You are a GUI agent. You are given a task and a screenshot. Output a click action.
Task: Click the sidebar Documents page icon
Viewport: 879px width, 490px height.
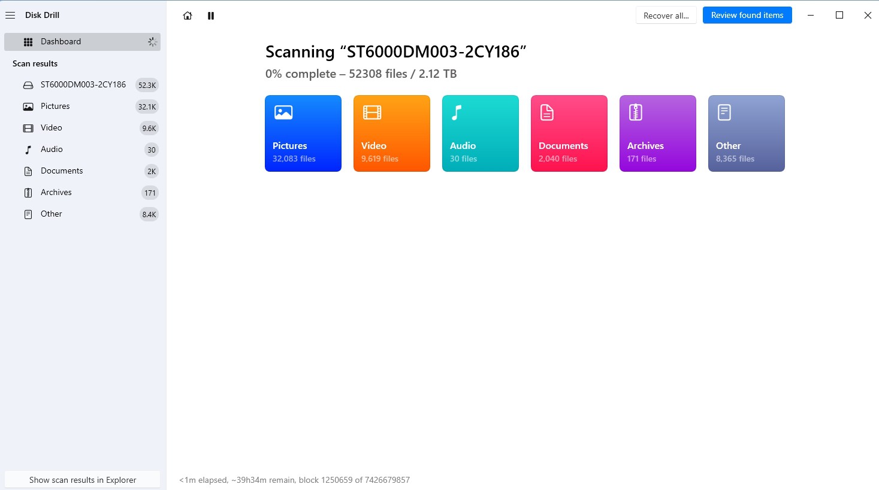tap(28, 171)
